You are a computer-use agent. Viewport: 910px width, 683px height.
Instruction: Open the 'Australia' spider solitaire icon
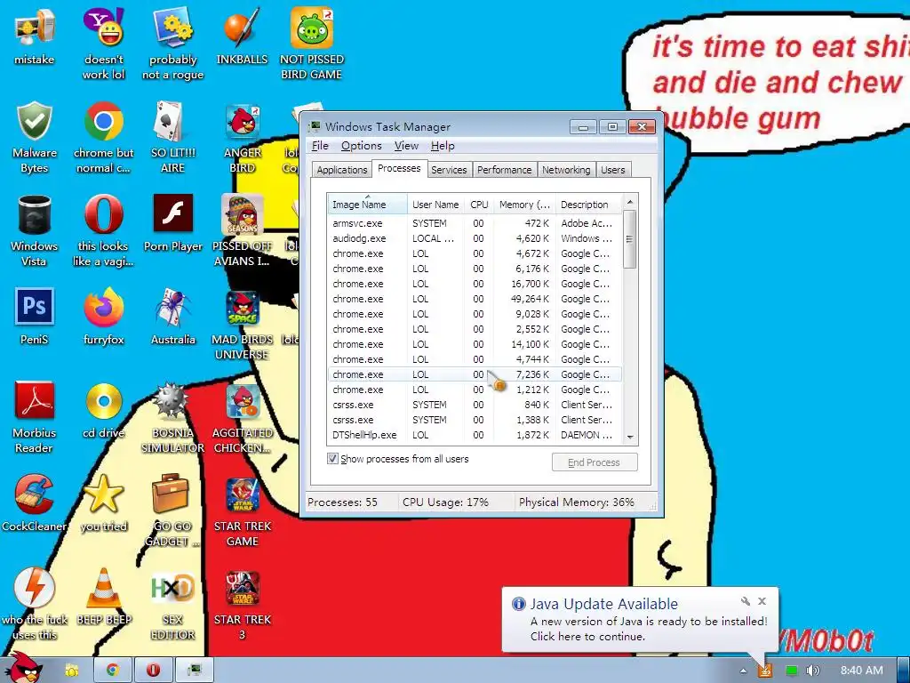(x=173, y=316)
